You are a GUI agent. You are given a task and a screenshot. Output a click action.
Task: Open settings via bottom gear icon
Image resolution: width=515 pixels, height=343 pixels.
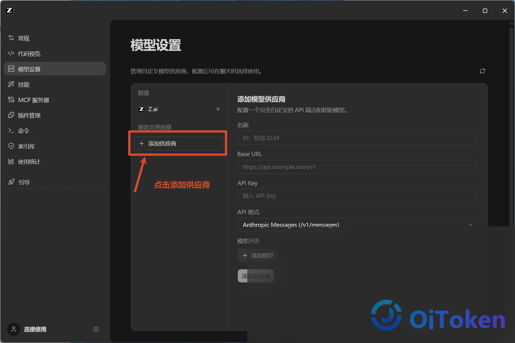coord(96,329)
